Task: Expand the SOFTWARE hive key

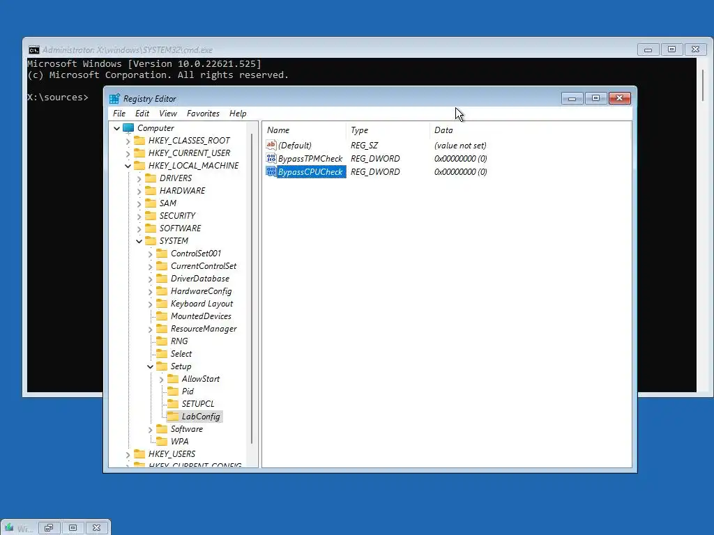Action: pos(139,228)
